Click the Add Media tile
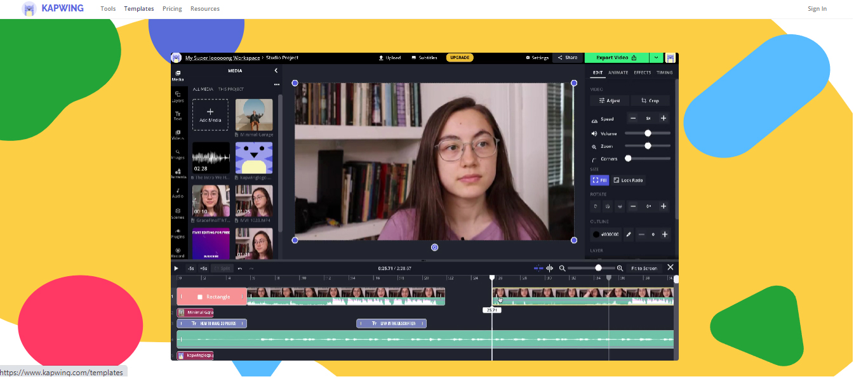The width and height of the screenshot is (854, 379). point(210,115)
